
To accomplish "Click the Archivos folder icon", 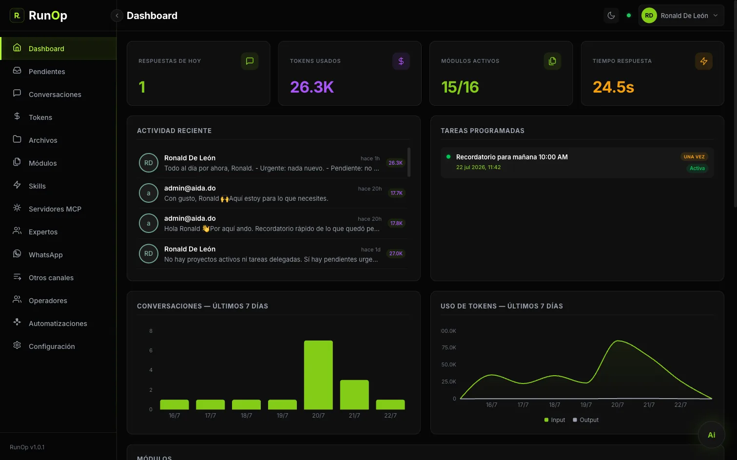I will pos(17,139).
